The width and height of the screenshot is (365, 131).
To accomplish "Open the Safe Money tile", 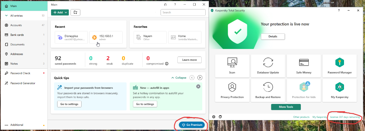I will pos(304,66).
